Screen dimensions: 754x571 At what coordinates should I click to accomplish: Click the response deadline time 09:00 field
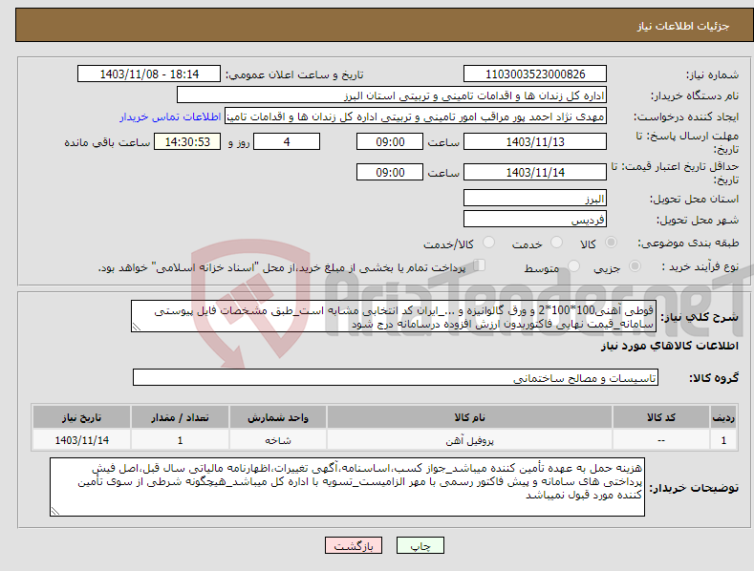pyautogui.click(x=390, y=141)
